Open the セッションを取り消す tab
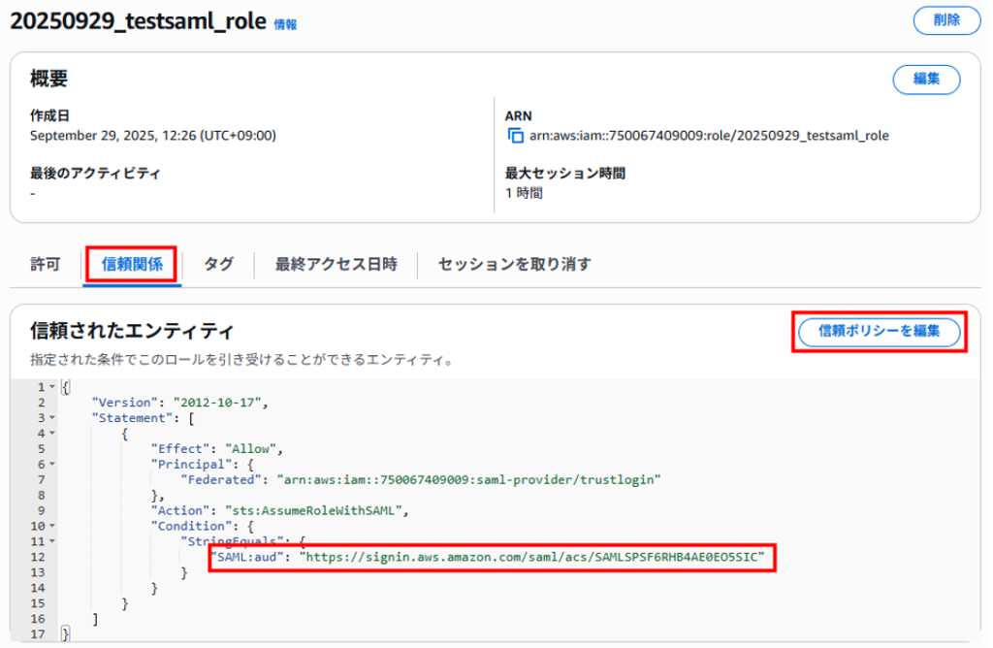The image size is (993, 648). click(x=514, y=265)
